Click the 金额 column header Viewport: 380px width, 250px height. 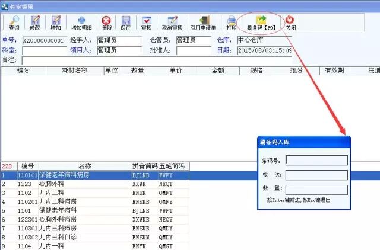218,70
